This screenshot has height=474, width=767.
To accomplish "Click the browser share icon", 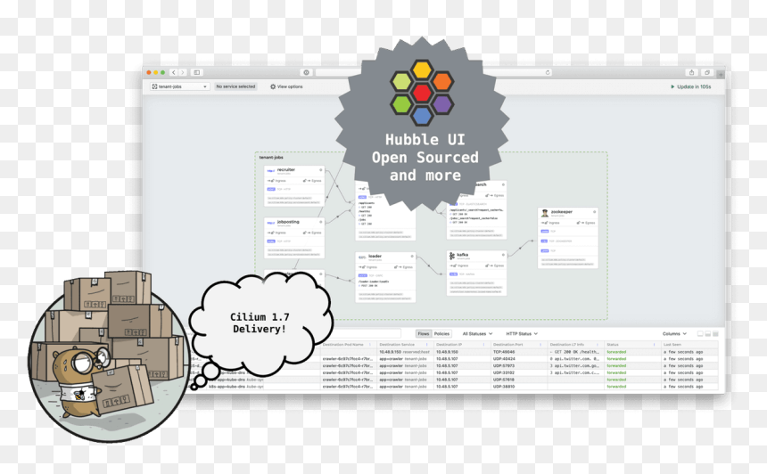I will pos(692,72).
